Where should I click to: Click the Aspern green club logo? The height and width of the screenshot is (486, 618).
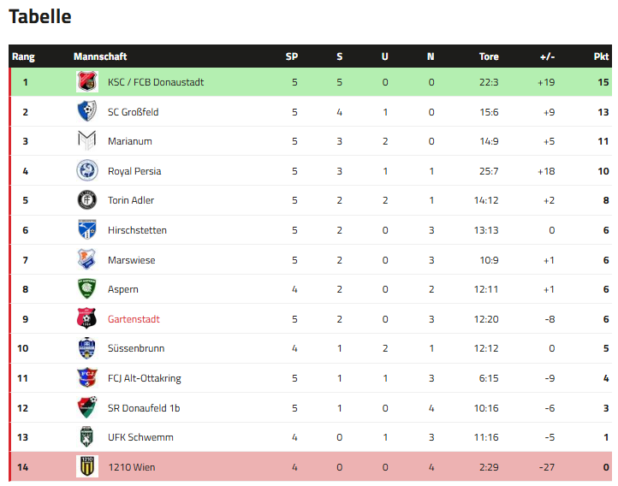(87, 289)
